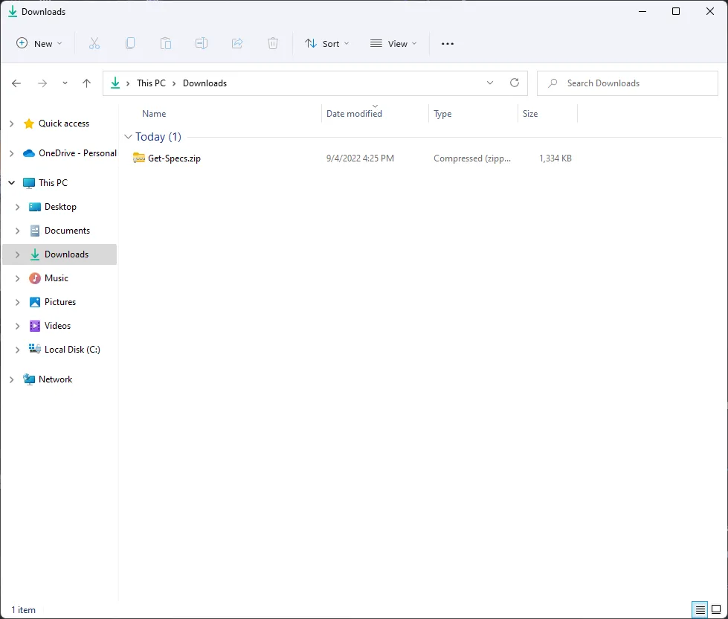Click the back navigation arrow

[16, 83]
